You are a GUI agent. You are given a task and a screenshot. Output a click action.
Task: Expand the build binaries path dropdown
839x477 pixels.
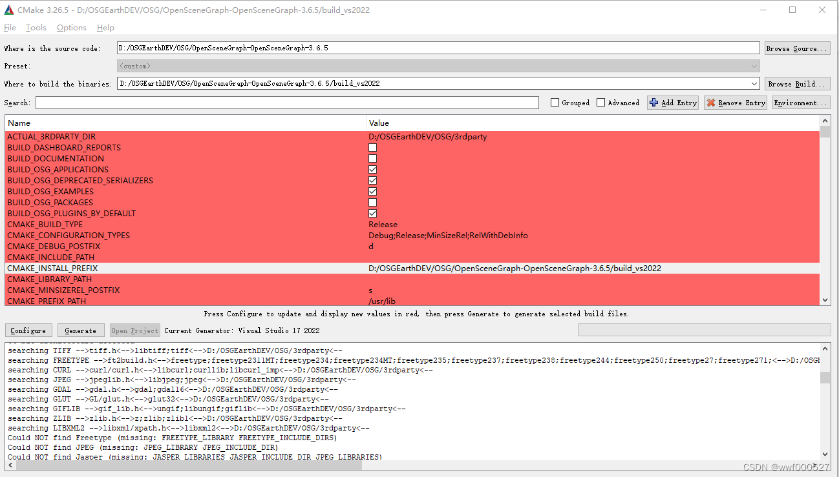(754, 83)
